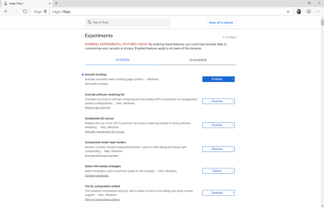This screenshot has width=324, height=208.
Task: Enable the Composited render layer borders flag
Action: click(218, 149)
